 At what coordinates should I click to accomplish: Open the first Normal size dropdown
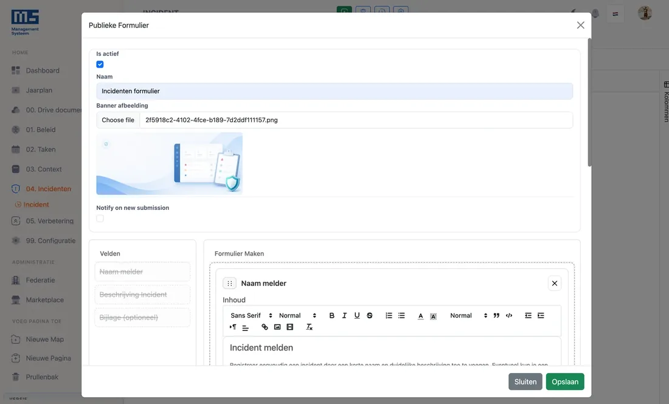[x=297, y=316]
